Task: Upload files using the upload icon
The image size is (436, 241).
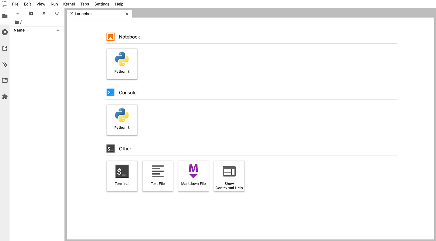Action: 44,13
